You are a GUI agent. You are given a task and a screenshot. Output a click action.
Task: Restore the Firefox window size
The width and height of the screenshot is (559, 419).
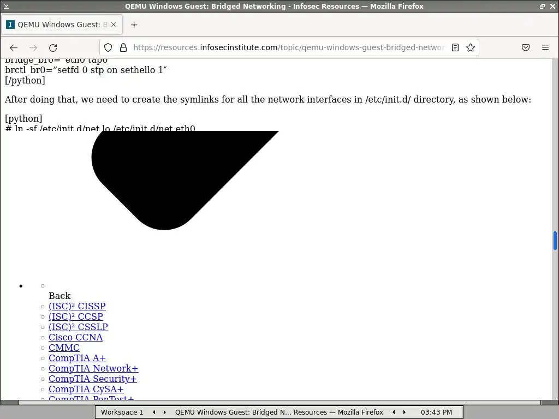click(542, 6)
